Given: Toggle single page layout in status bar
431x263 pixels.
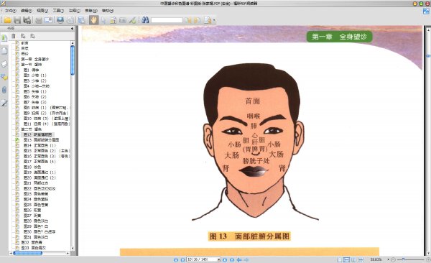Looking at the screenshot, I should [x=340, y=259].
